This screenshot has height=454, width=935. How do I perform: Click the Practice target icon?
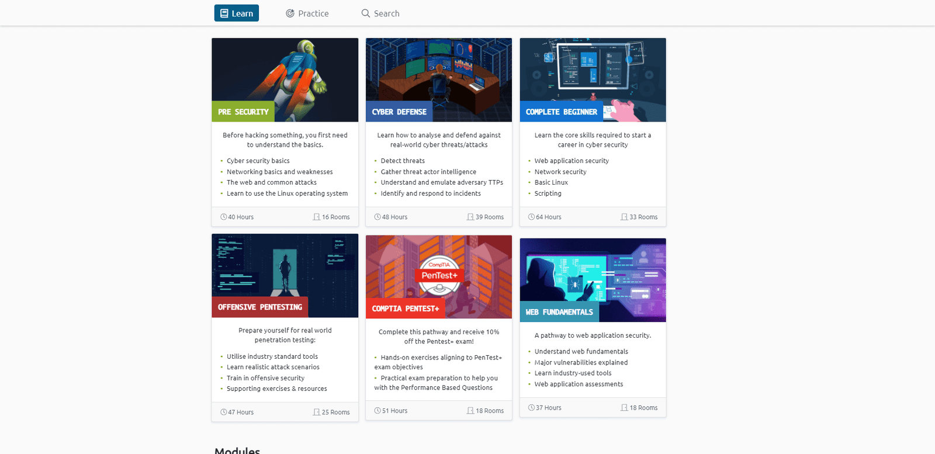(x=290, y=13)
